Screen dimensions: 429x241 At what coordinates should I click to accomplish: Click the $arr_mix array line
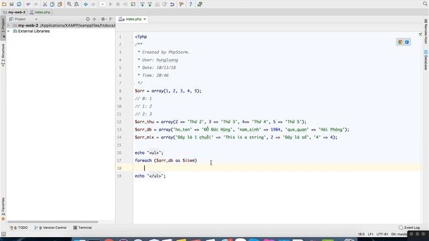(x=236, y=137)
